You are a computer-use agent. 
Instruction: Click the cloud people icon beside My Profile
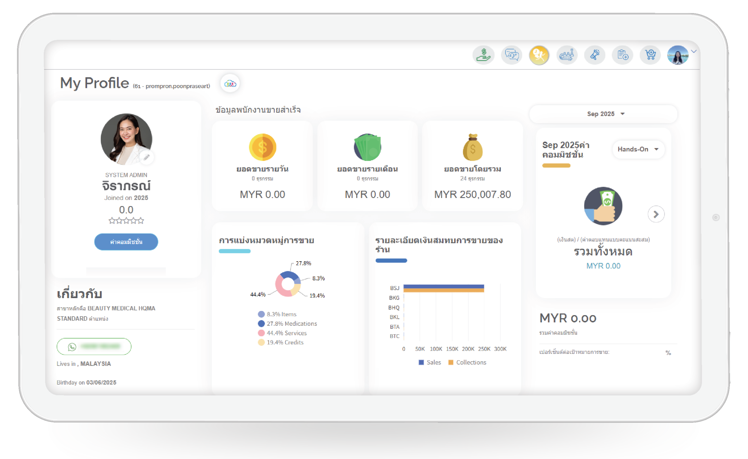tap(230, 84)
